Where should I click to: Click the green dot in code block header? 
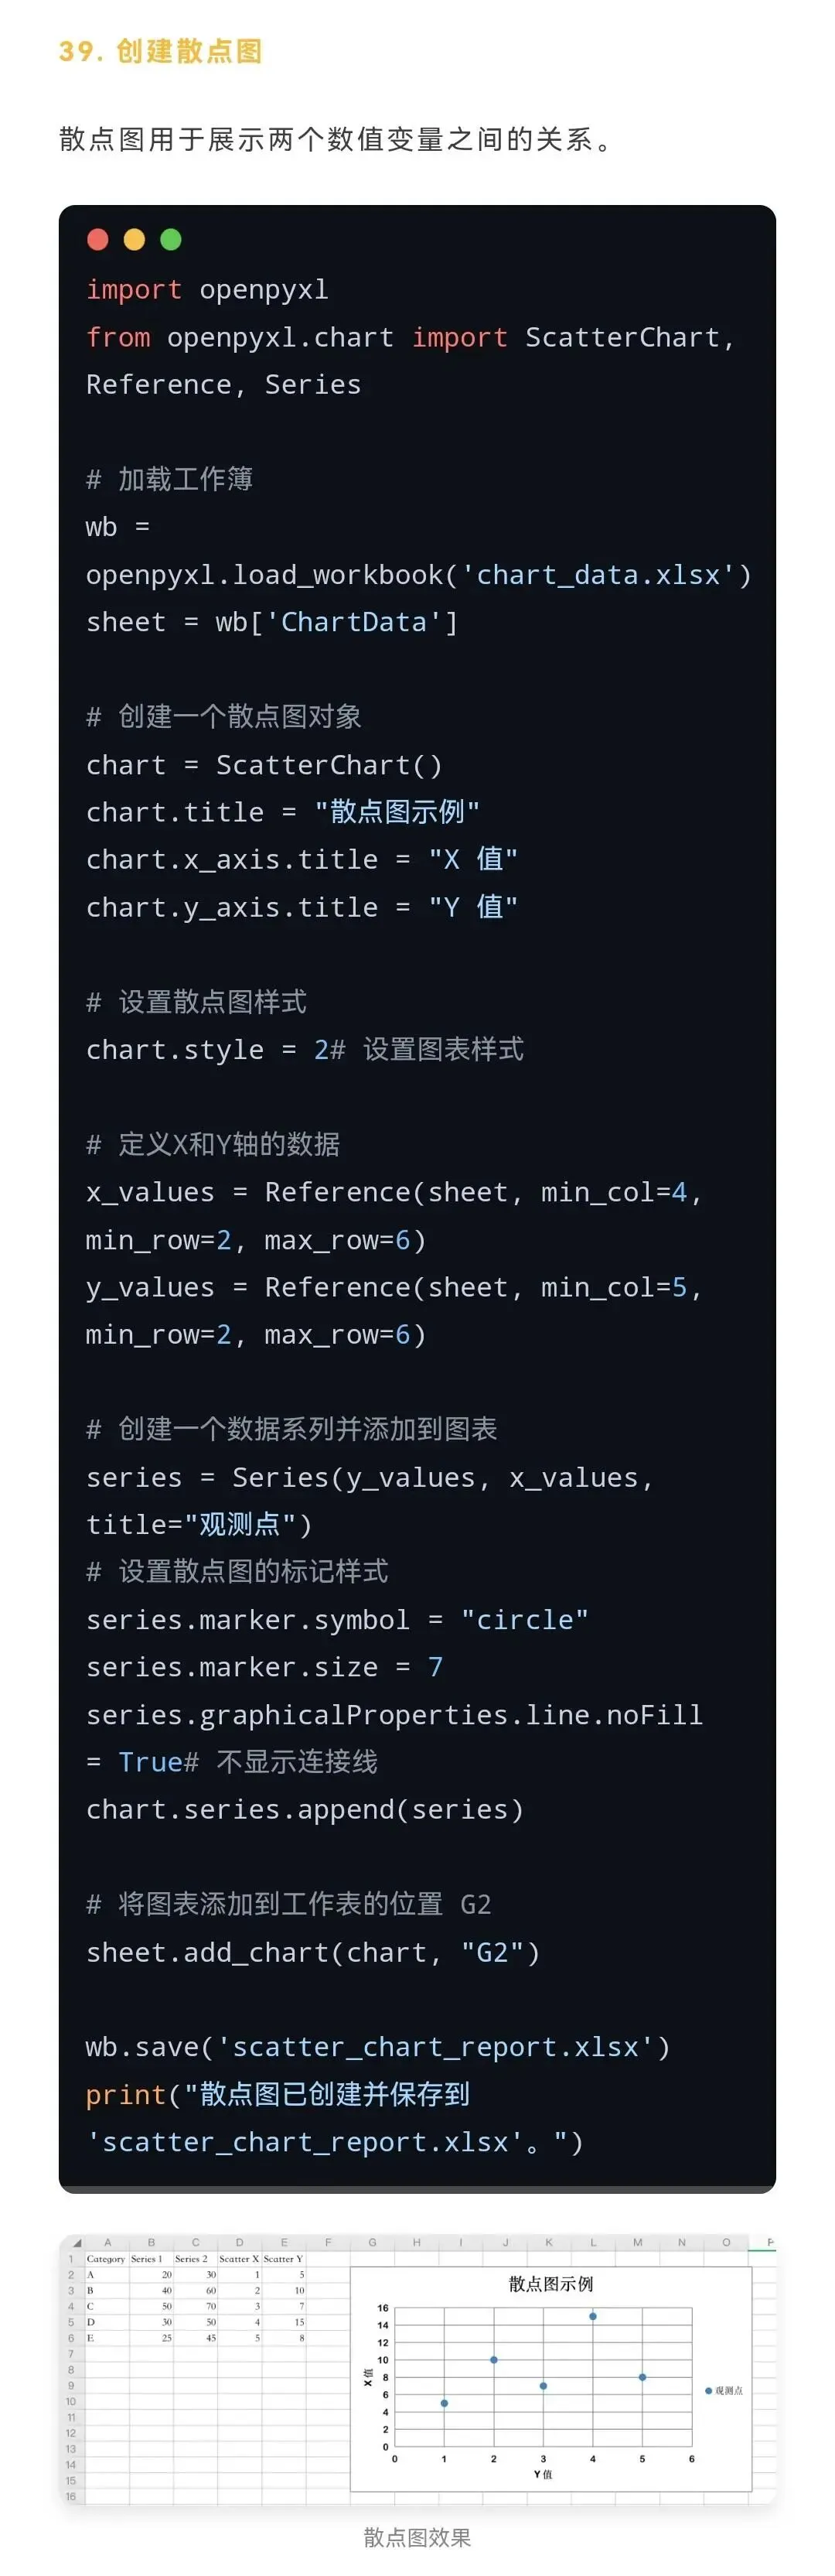(171, 239)
